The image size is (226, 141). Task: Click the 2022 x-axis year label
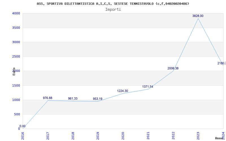coord(173,136)
